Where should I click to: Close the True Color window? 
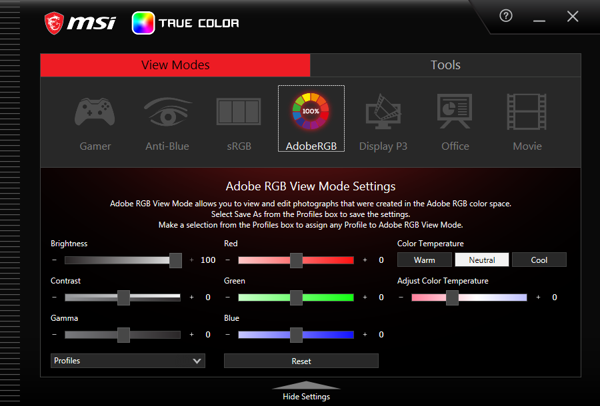(x=573, y=16)
